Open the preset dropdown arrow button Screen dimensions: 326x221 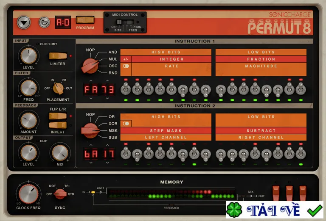click(x=24, y=22)
